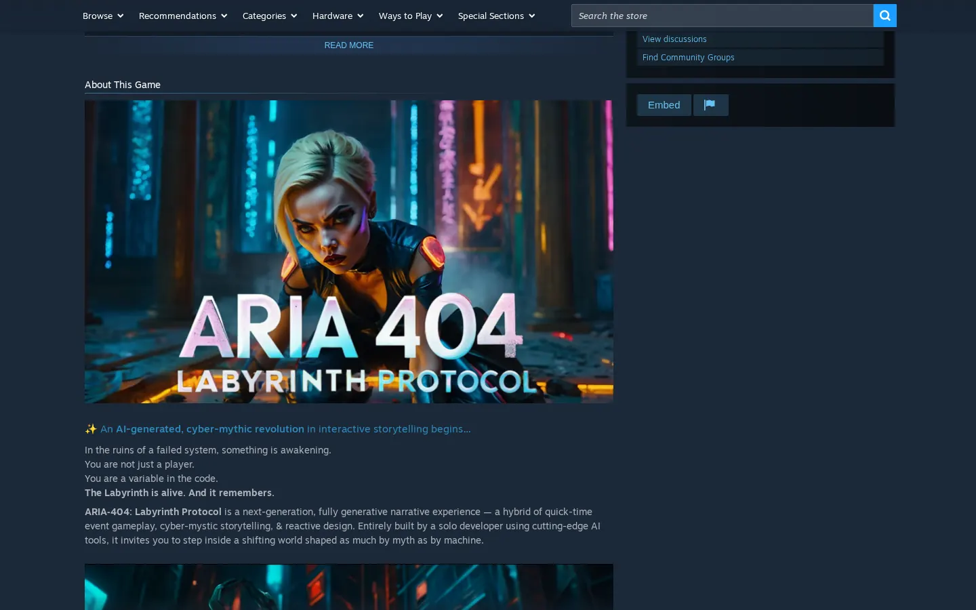This screenshot has height=610, width=976.
Task: Open the Browse dropdown menu
Action: coord(103,16)
